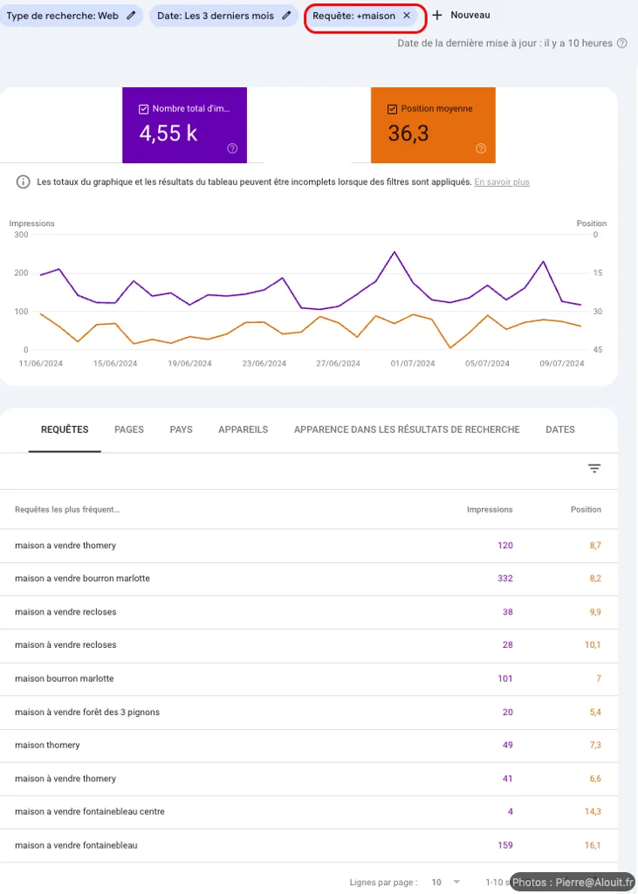Uncheck the Position moyenne checkbox
This screenshot has width=638, height=894.
coord(392,109)
